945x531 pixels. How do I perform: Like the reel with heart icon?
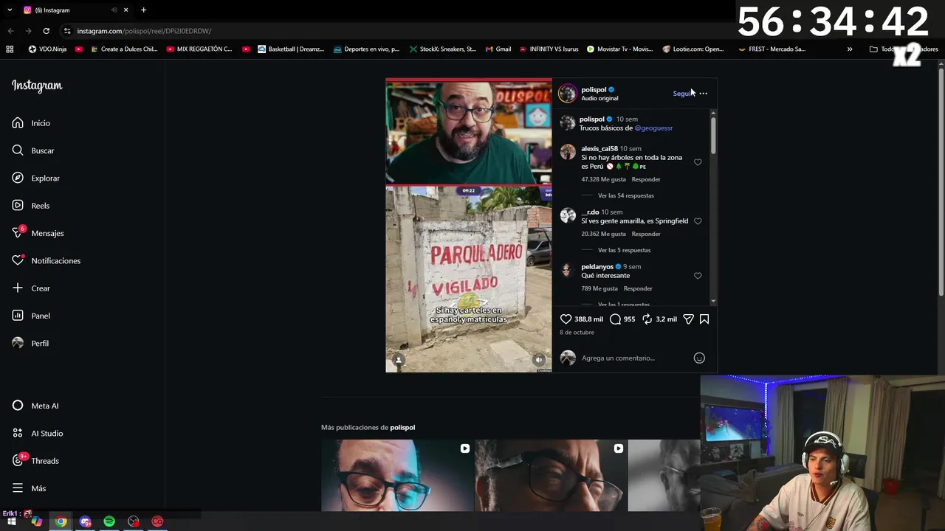click(566, 319)
